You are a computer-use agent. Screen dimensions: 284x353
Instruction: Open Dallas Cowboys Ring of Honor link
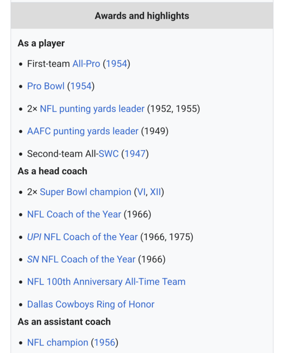[x=90, y=304]
